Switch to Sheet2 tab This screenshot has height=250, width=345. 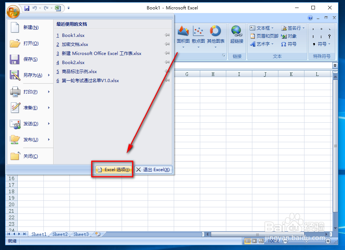(x=60, y=234)
